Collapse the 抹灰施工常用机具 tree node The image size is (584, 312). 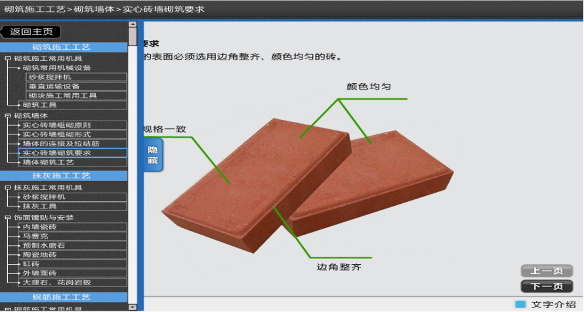click(7, 187)
